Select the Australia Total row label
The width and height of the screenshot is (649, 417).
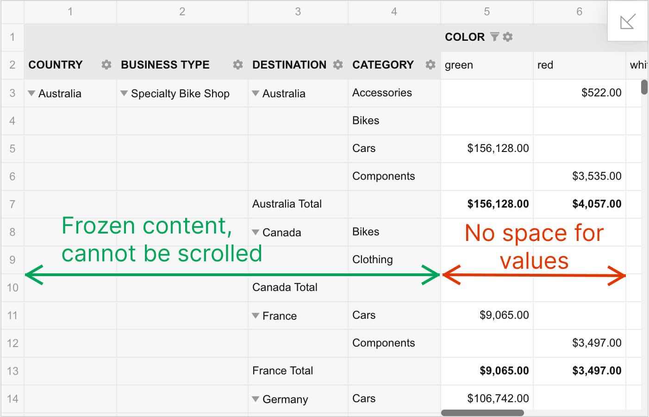click(x=287, y=204)
